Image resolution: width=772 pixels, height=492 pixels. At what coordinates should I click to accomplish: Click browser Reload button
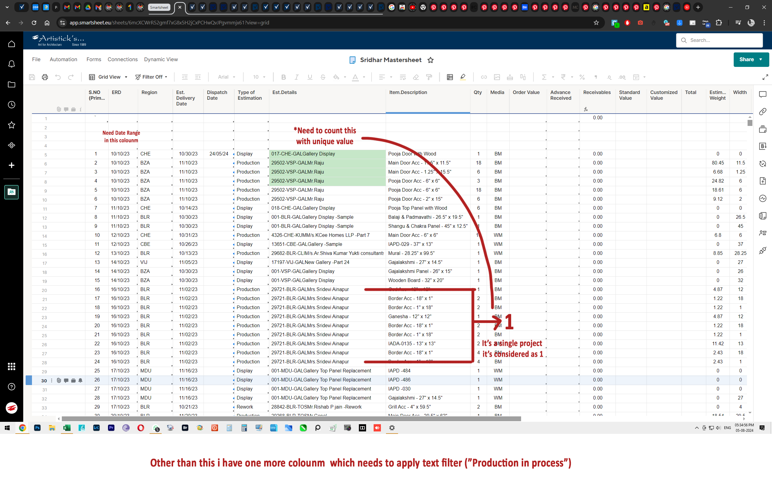34,23
